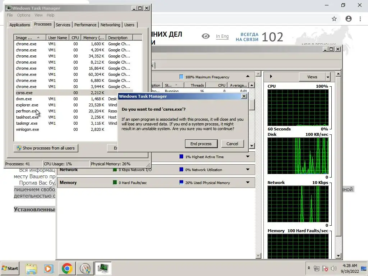Screen dimensions: 368x276
Task: Cancel the end process dialog
Action: 233,144
